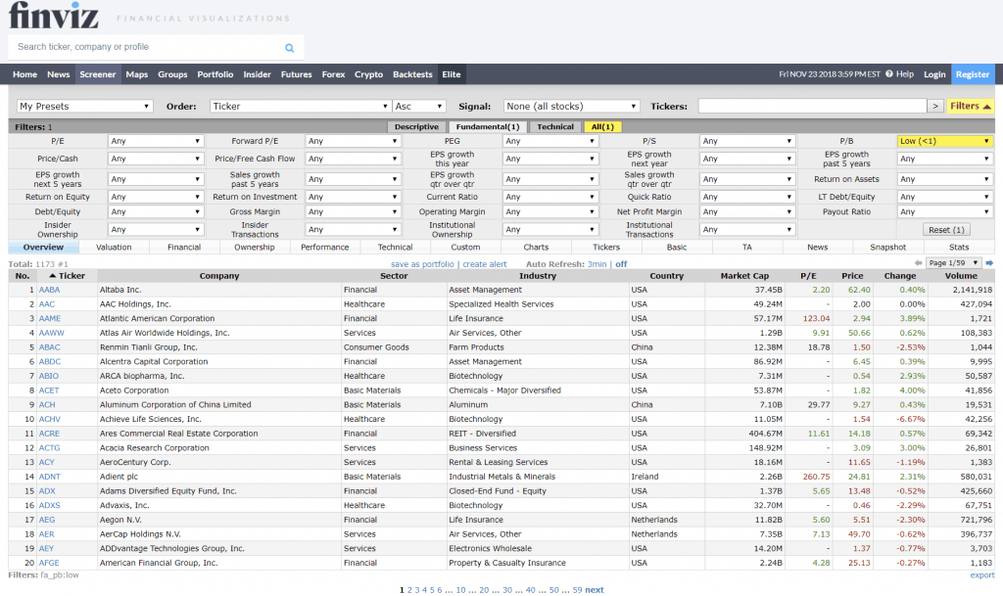Open the My Presets dropdown

click(84, 106)
